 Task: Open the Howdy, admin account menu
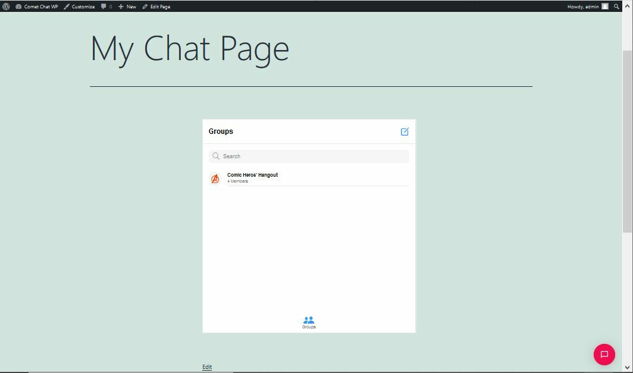point(587,7)
